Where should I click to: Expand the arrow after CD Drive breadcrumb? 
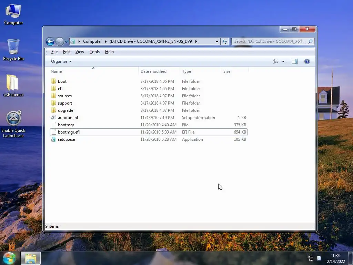pyautogui.click(x=196, y=41)
